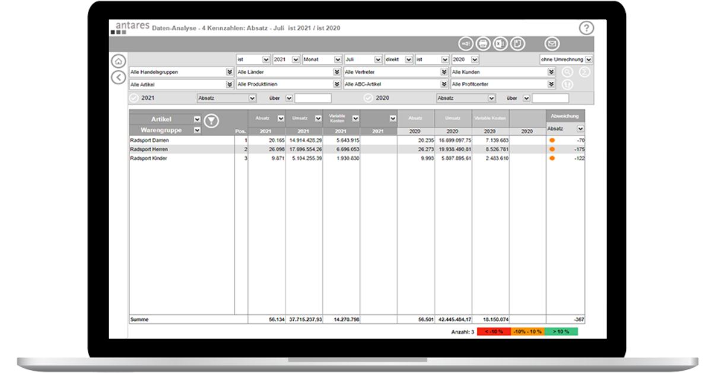This screenshot has height=373, width=712.
Task: Export the report to Excel
Action: pyautogui.click(x=501, y=43)
